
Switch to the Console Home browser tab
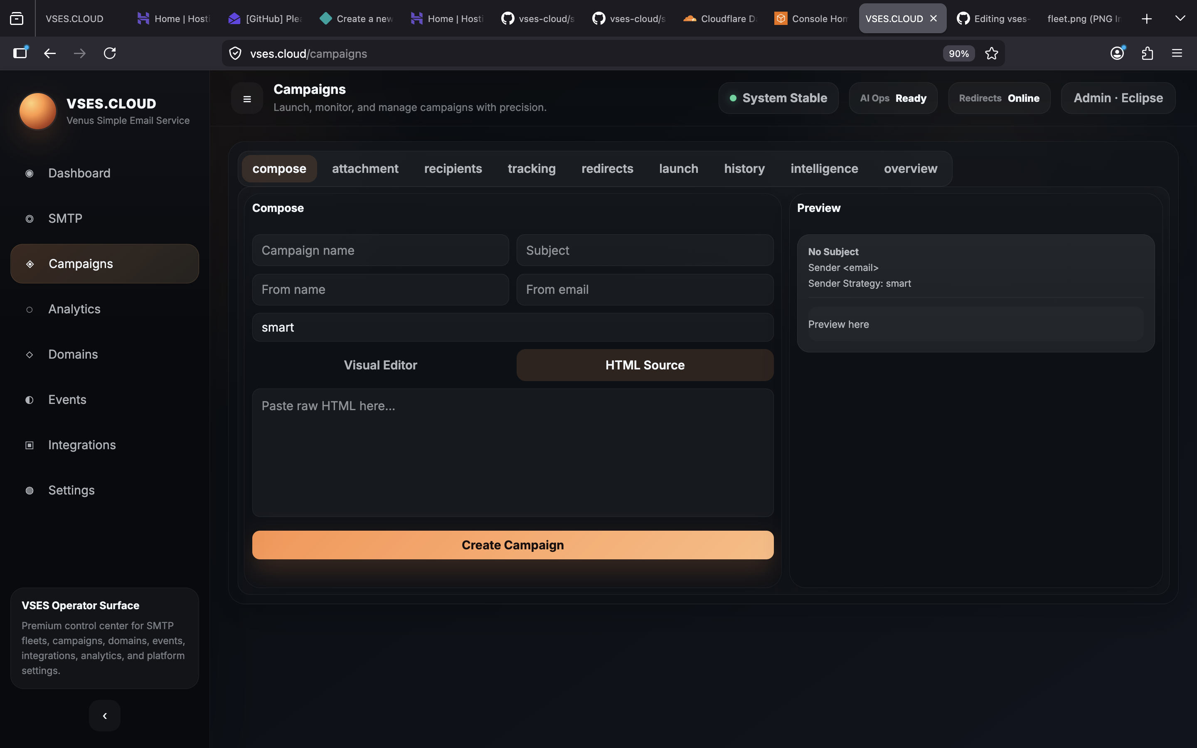click(811, 19)
